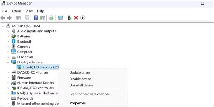The height and width of the screenshot is (107, 214).
Task: Click the Bluetooth logo icon
Action: pos(13,41)
